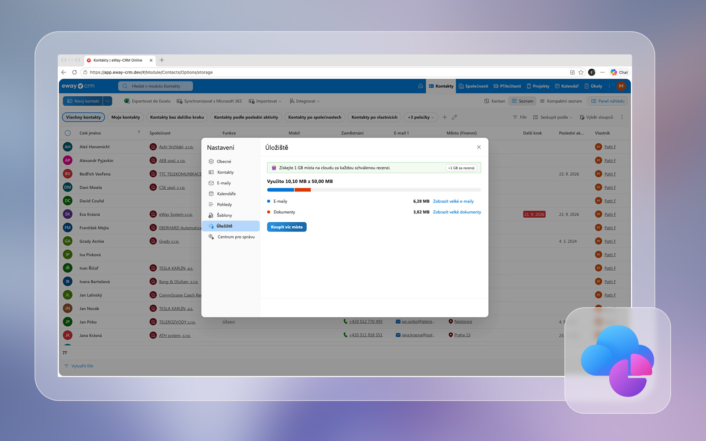Viewport: 706px width, 441px height.
Task: Add new view with plus icon
Action: point(445,117)
